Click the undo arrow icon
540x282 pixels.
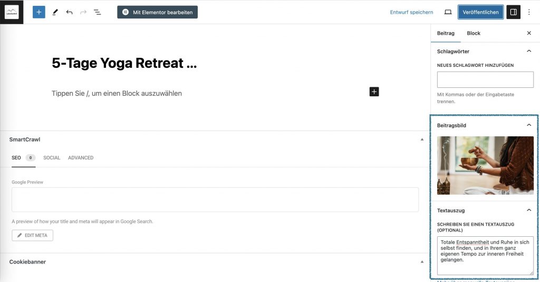pos(69,12)
